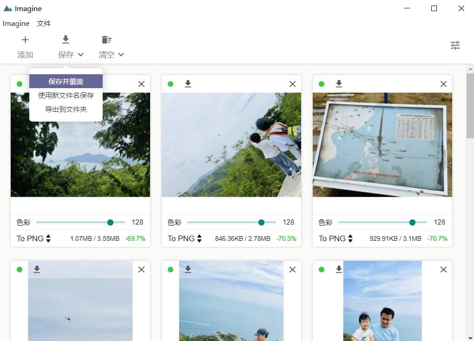Download the helicopter sky image
Image resolution: width=474 pixels, height=341 pixels.
coord(37,269)
